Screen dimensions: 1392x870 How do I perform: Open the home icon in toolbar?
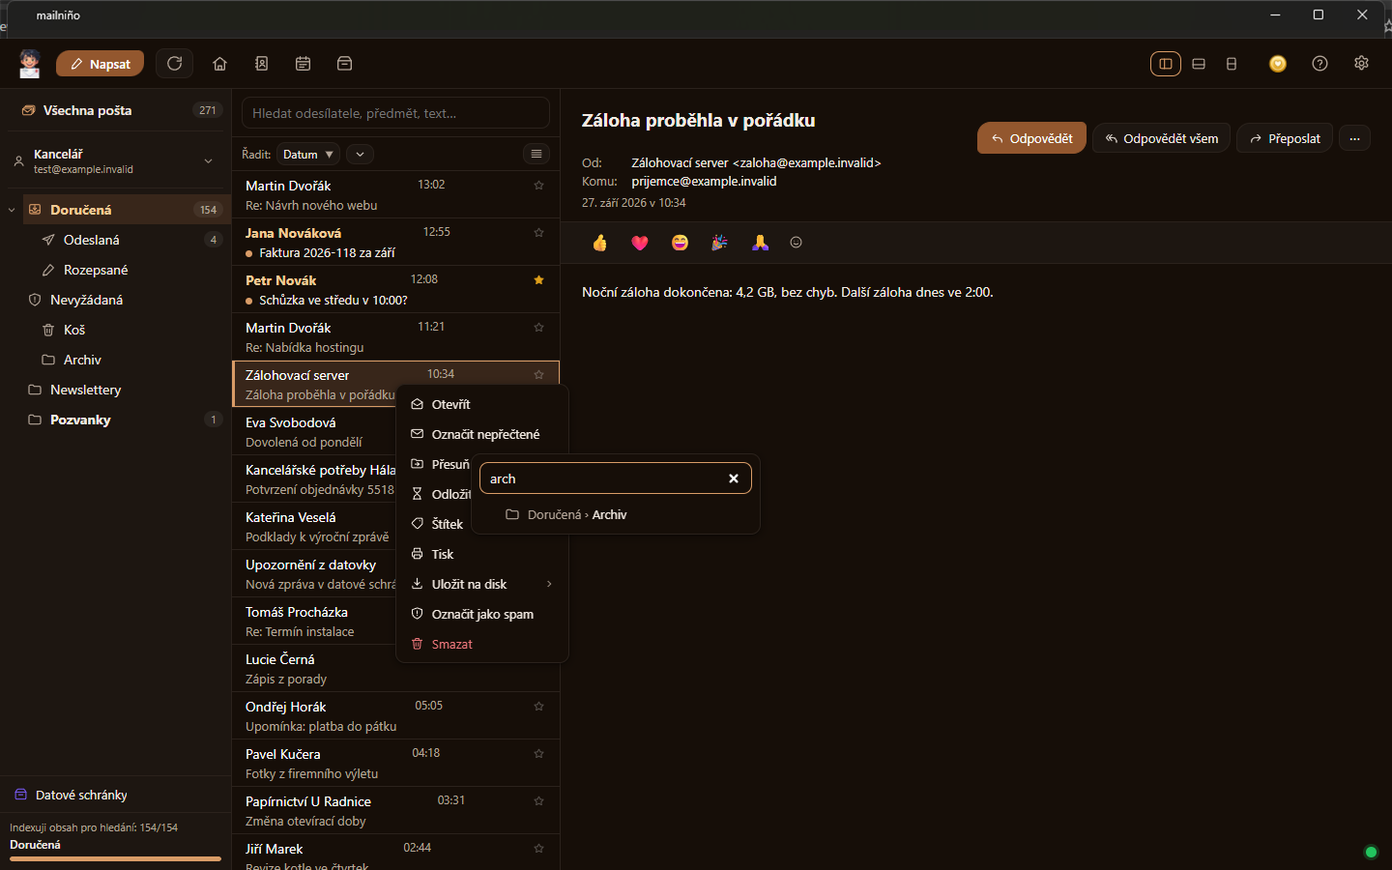pyautogui.click(x=219, y=64)
